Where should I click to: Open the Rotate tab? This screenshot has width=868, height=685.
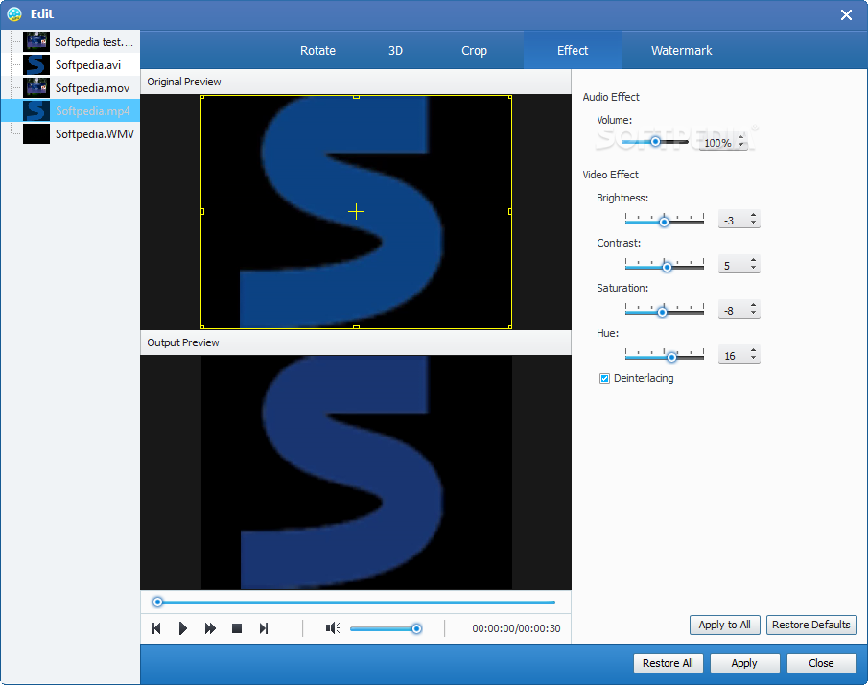point(317,51)
